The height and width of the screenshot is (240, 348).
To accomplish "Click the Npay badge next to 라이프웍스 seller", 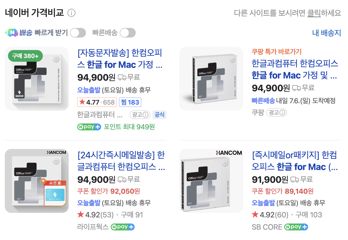I will 123,227.
